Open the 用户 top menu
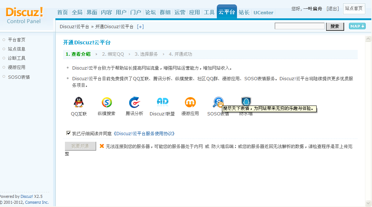The height and width of the screenshot is (207, 372). (x=121, y=12)
